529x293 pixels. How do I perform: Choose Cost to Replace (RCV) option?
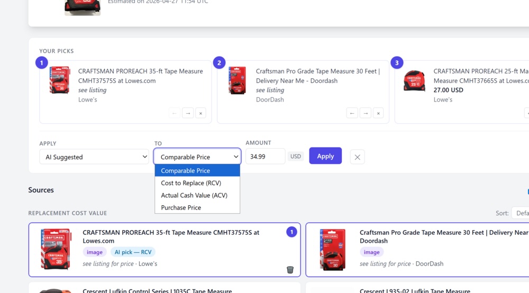197,183
